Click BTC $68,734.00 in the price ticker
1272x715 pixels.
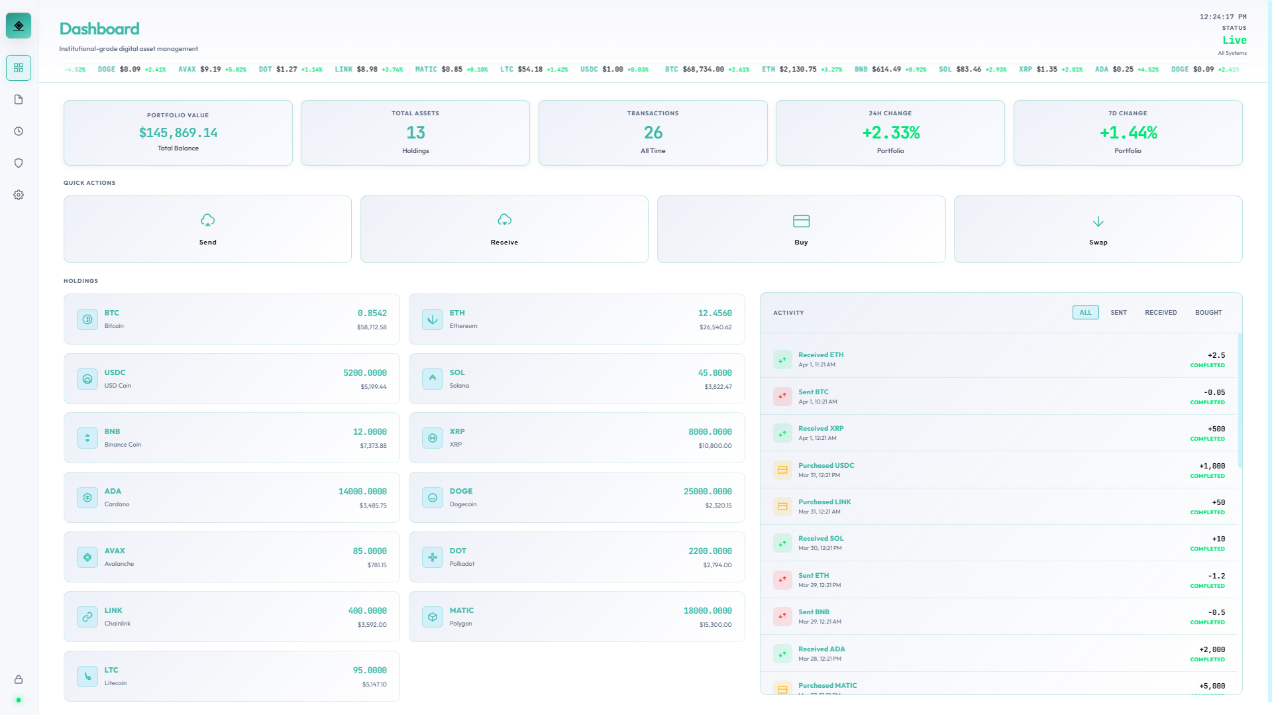click(707, 69)
